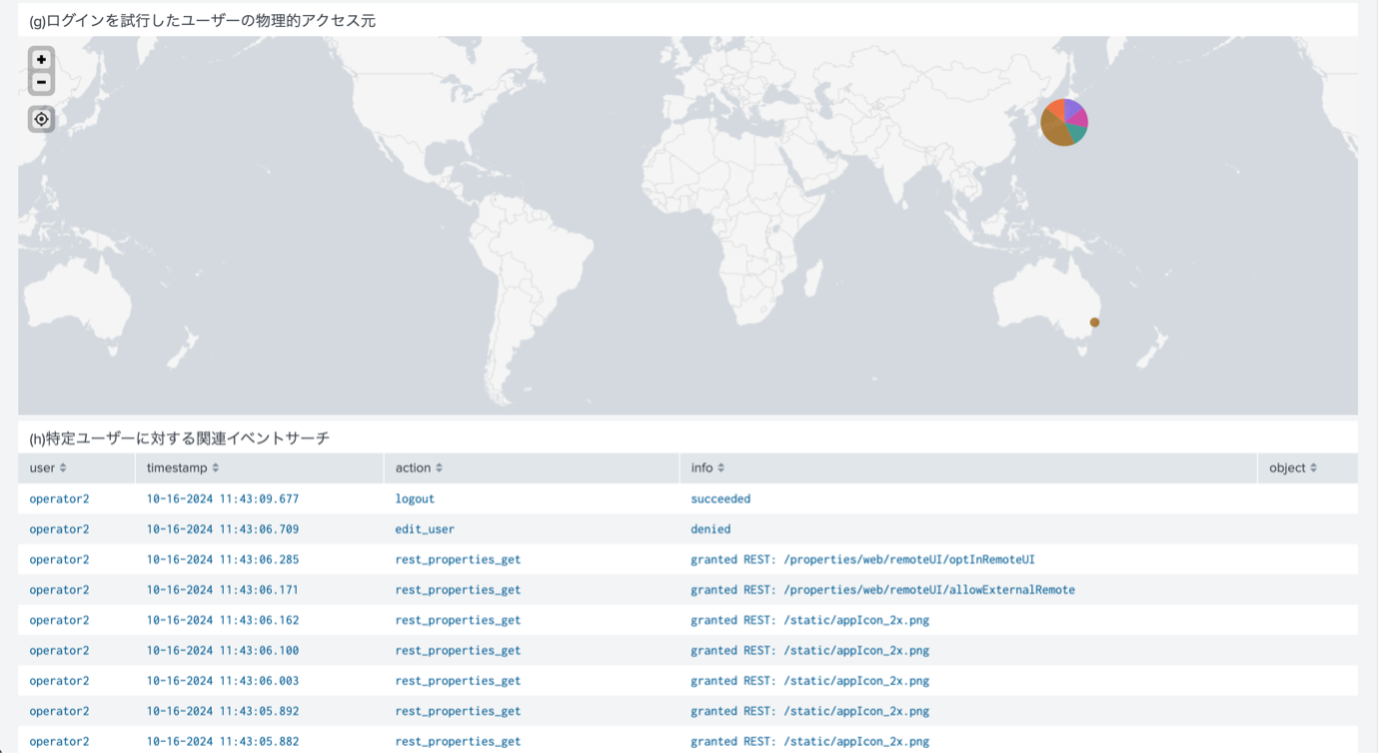Click timestamp 10-16-2024 11:43:09.677
This screenshot has height=756, width=1383.
pyautogui.click(x=223, y=498)
